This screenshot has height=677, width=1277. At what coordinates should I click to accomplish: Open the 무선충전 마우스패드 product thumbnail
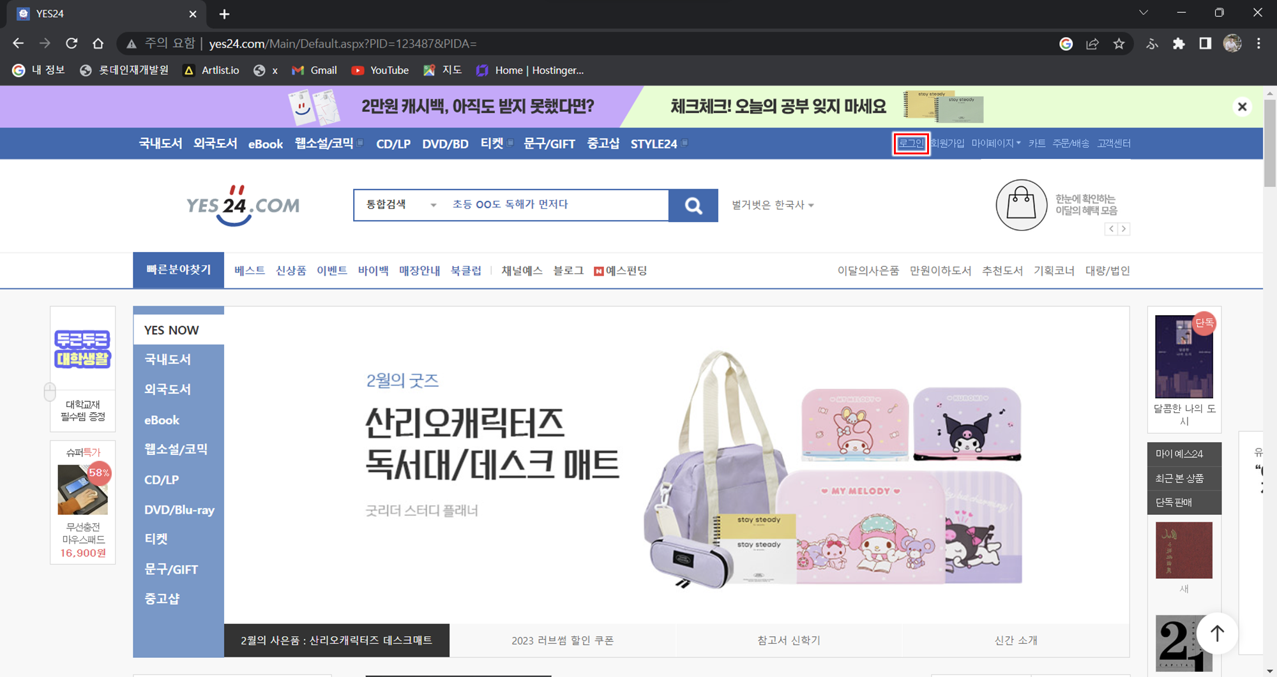pyautogui.click(x=83, y=489)
